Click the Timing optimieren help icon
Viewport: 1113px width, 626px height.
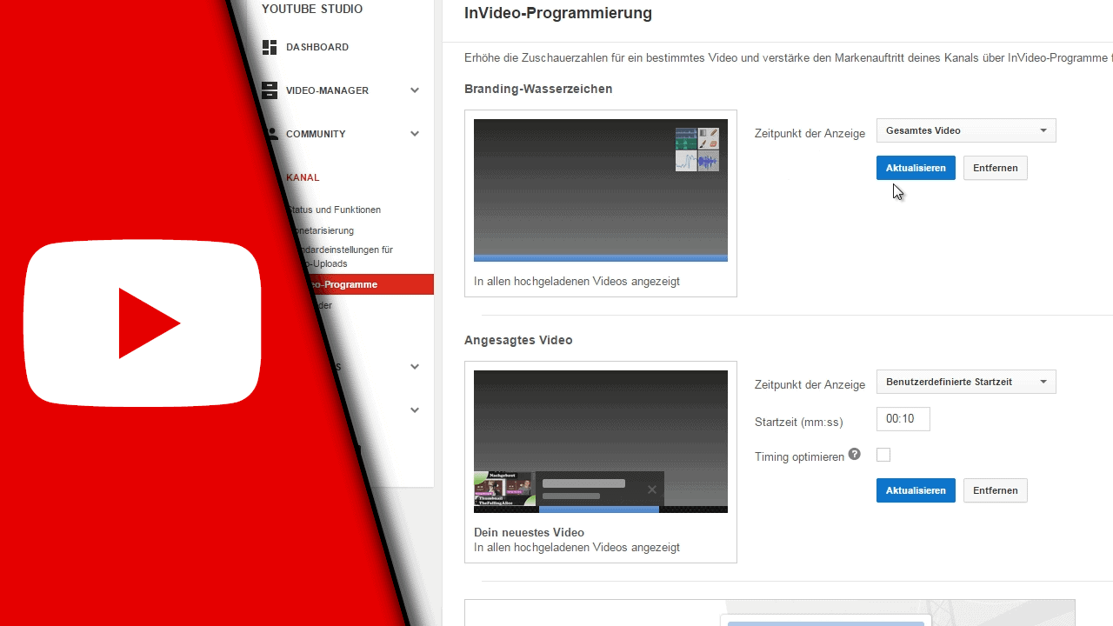pos(855,454)
